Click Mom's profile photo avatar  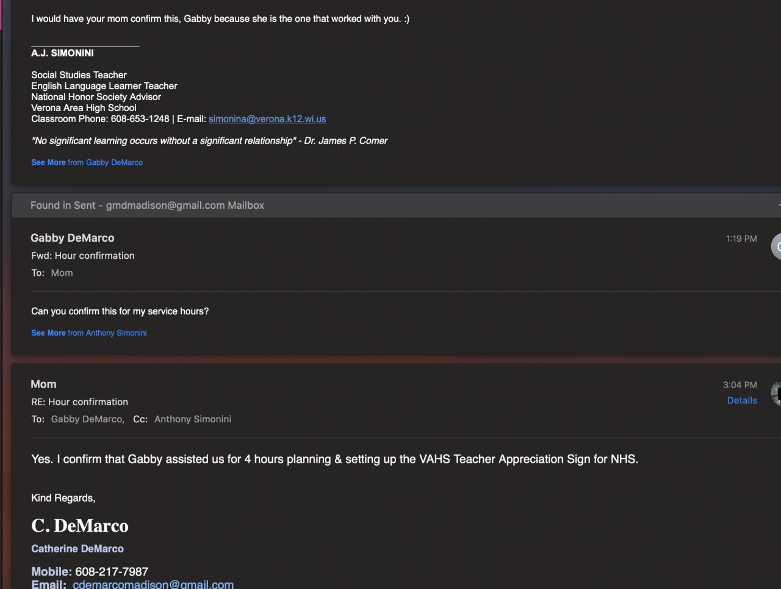coord(776,393)
